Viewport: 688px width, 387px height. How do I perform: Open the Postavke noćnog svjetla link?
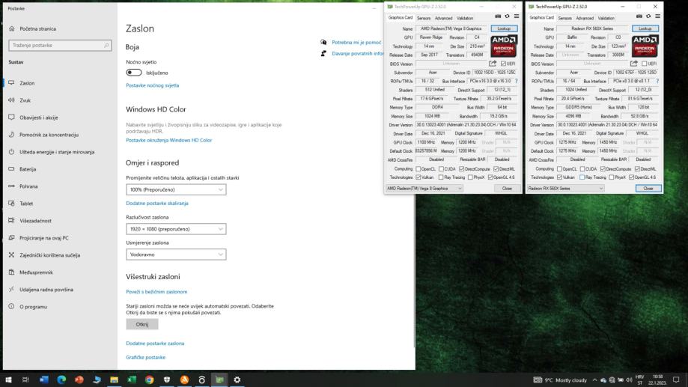coord(152,85)
